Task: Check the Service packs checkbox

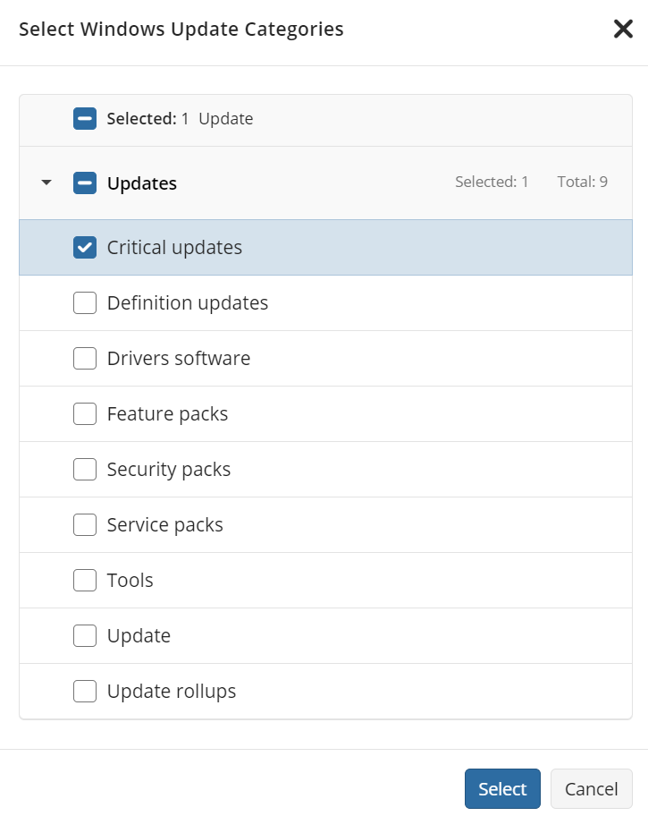Action: point(85,525)
